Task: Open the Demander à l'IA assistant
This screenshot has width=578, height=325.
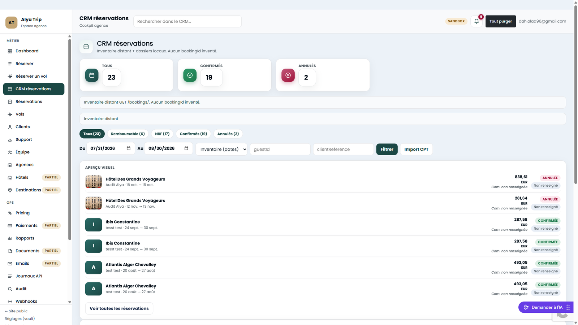Action: click(x=546, y=307)
